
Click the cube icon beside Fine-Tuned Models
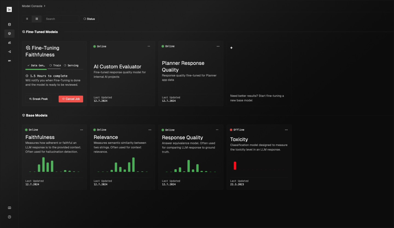24,32
